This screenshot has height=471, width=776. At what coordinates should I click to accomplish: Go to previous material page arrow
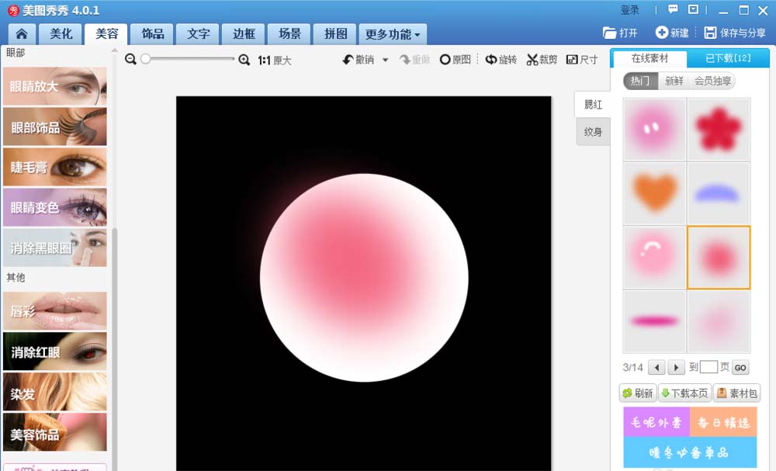click(656, 368)
